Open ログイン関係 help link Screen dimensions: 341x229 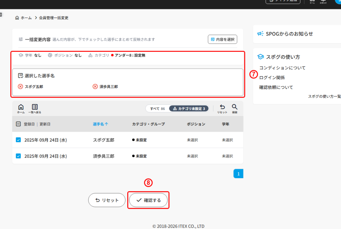[x=272, y=78]
